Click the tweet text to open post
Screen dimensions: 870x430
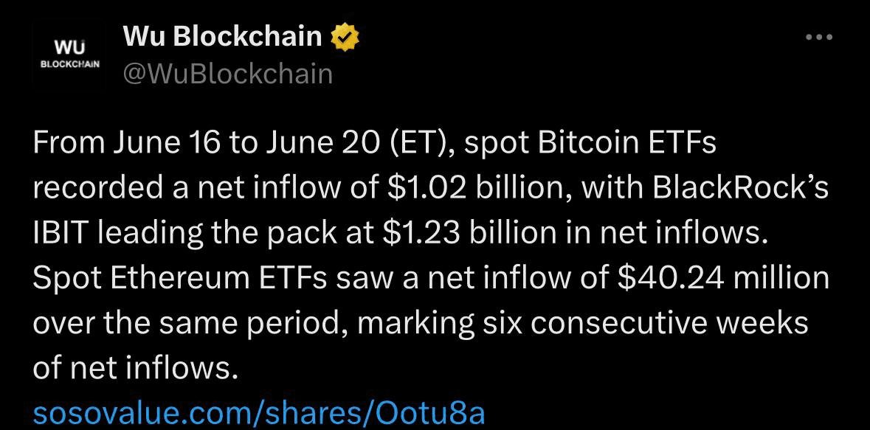[x=431, y=255]
